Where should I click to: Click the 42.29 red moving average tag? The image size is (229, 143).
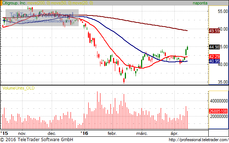(x=214, y=56)
